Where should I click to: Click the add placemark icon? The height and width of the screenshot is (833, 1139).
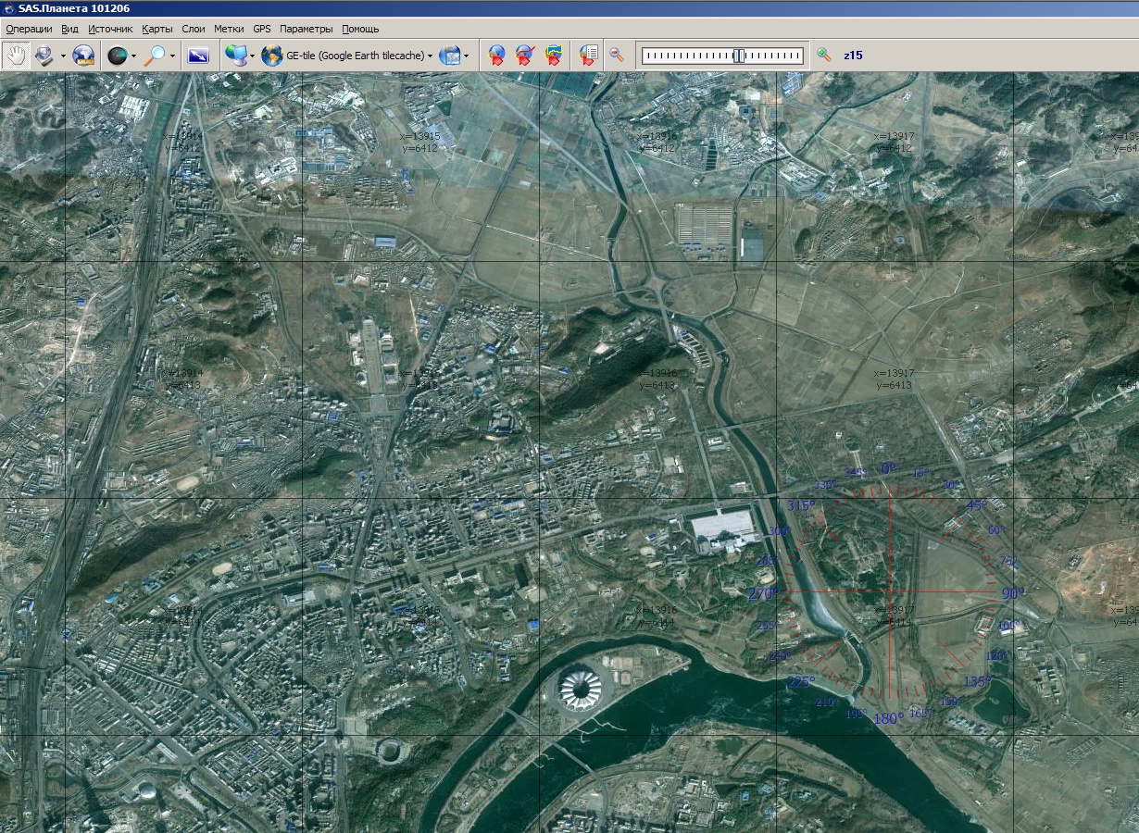pos(496,56)
